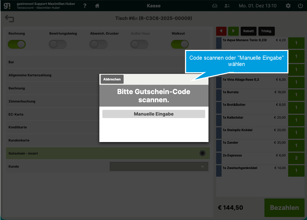Click the gastronovi logo icon
The image size is (307, 220).
point(7,5)
